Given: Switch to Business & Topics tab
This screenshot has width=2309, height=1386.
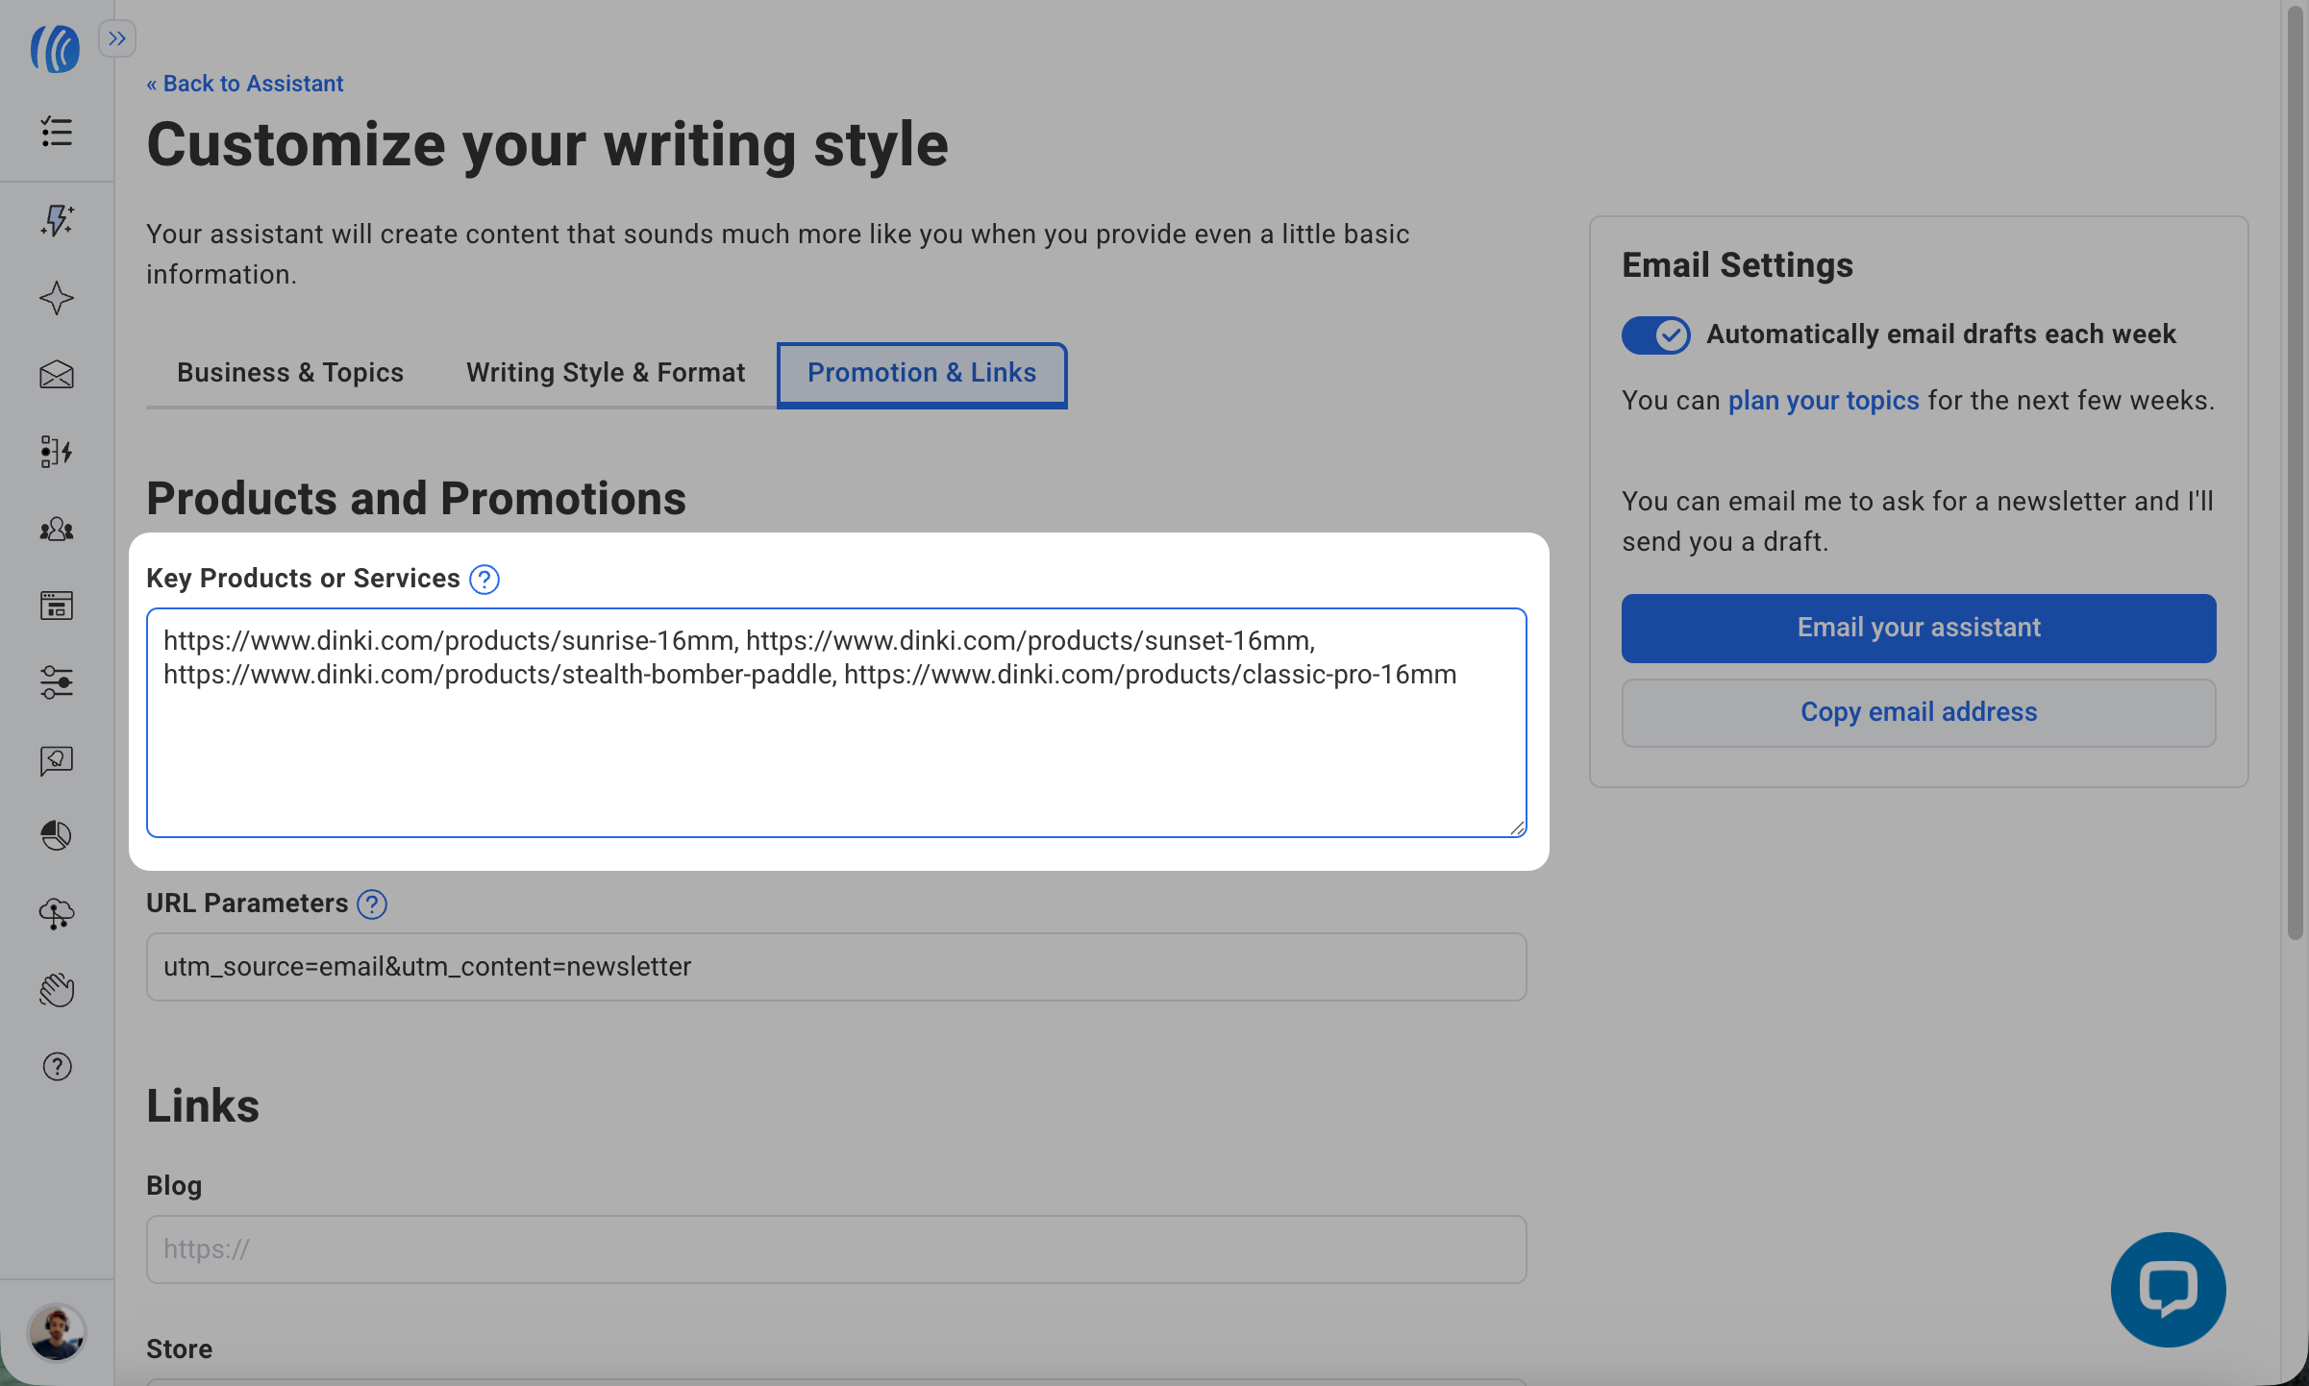Looking at the screenshot, I should pos(290,373).
